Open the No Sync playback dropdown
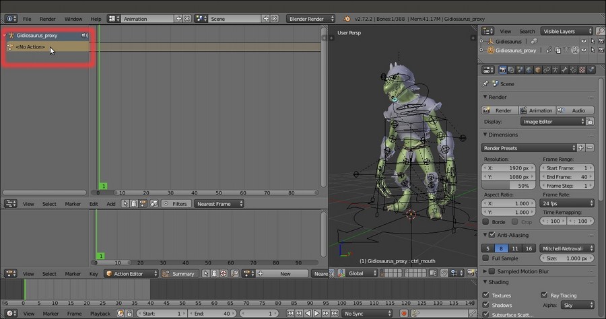 click(367, 313)
